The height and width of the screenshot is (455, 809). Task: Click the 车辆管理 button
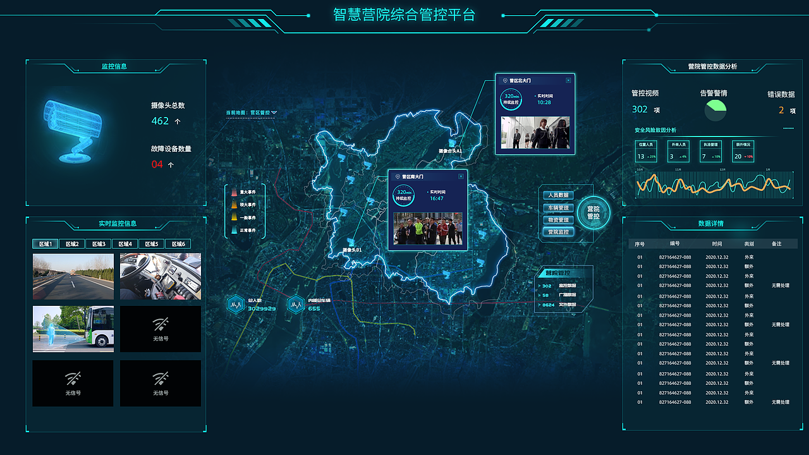pos(558,208)
